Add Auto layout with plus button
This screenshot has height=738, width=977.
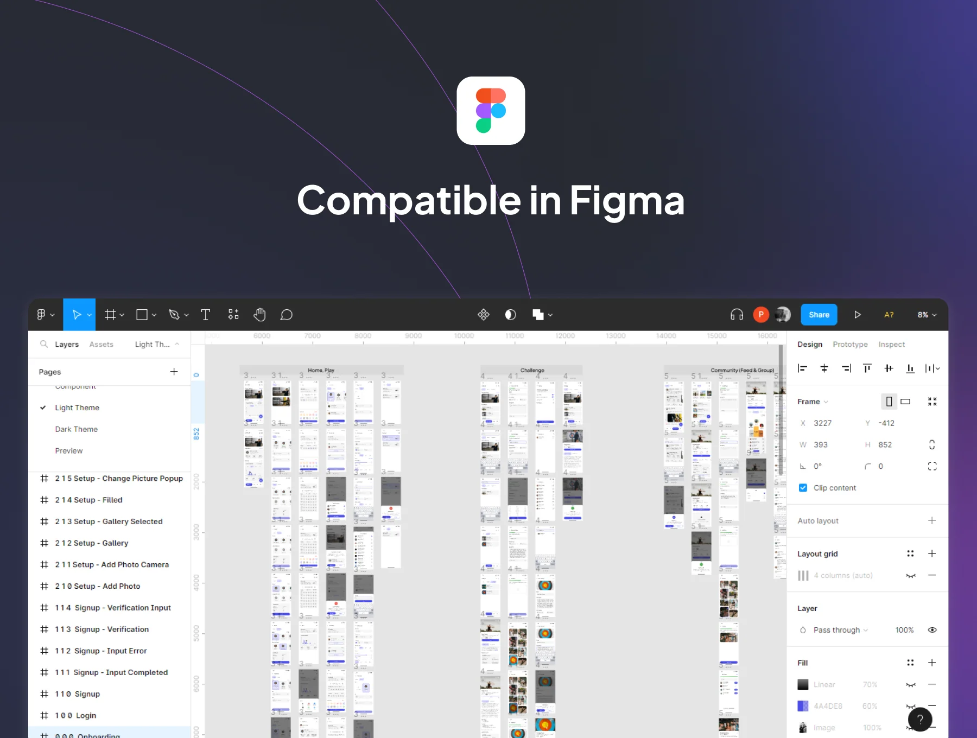932,520
